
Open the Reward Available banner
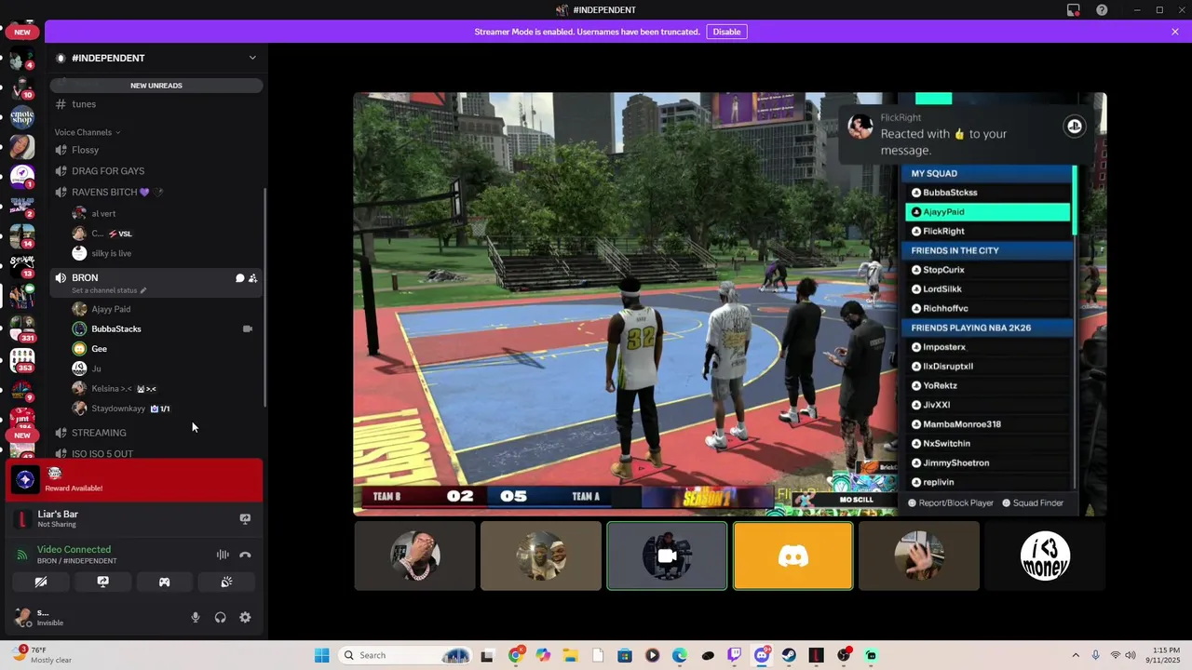[134, 480]
